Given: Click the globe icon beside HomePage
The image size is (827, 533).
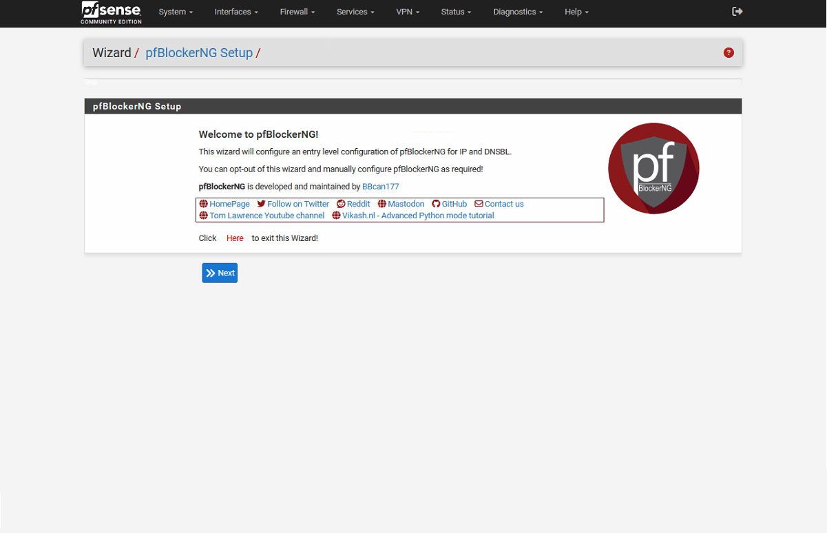Looking at the screenshot, I should (x=203, y=204).
